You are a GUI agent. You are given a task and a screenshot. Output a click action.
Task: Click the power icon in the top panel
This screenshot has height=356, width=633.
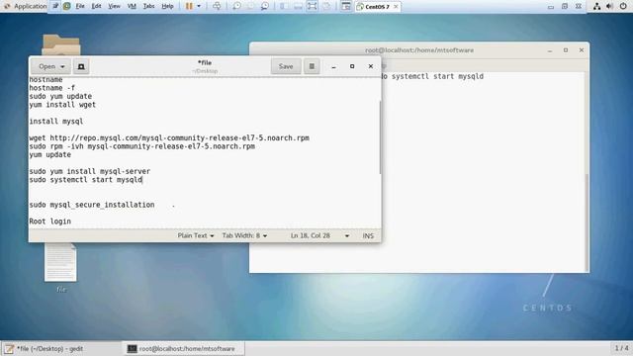pos(623,6)
